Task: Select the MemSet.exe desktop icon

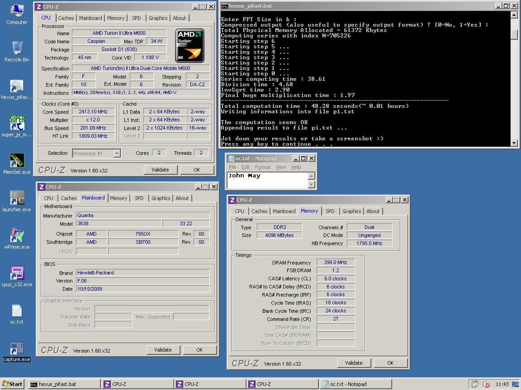Action: pos(17,164)
